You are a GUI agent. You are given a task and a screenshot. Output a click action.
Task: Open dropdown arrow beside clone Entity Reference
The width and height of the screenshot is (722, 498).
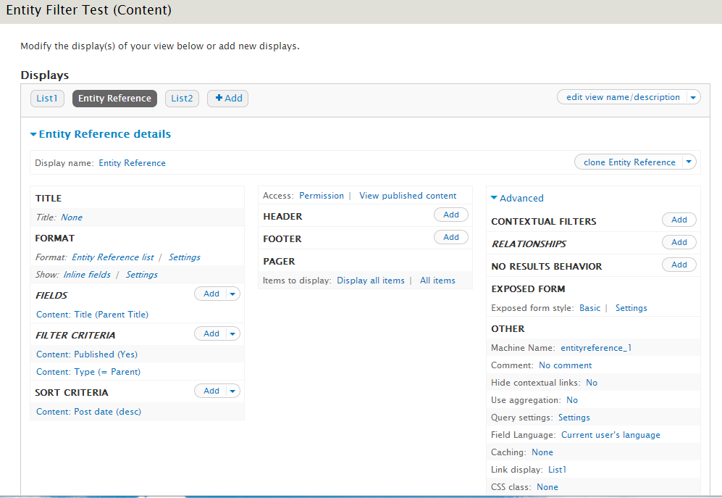click(689, 162)
